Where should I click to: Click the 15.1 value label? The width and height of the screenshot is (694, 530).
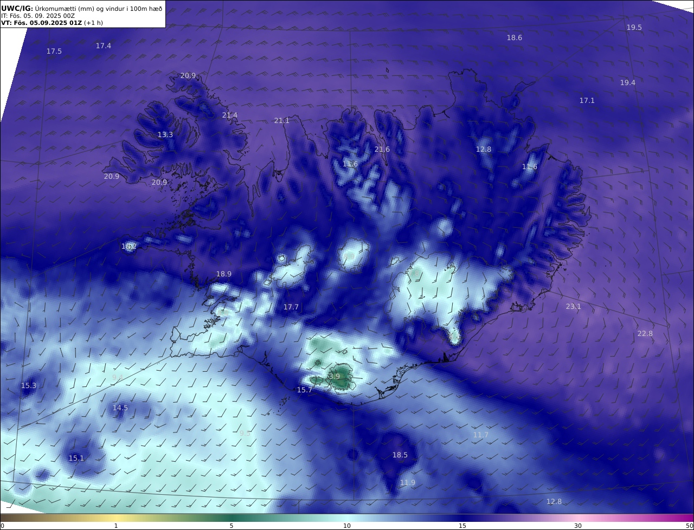76,458
